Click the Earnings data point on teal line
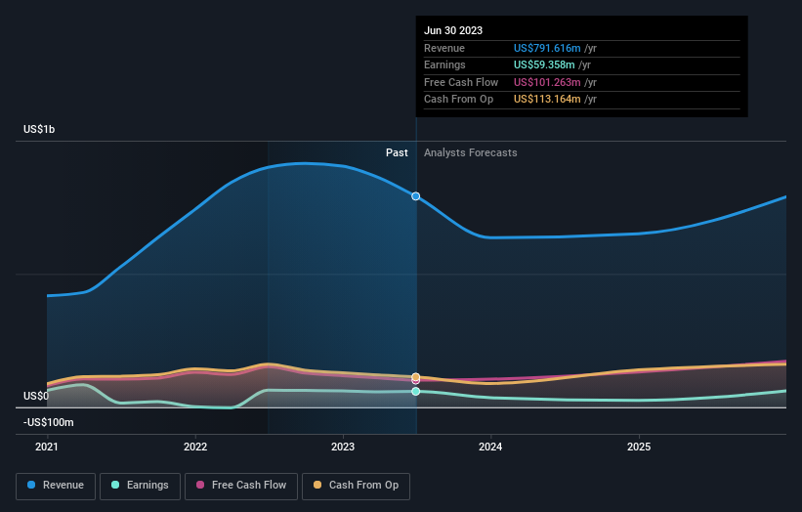This screenshot has width=802, height=512. pos(416,391)
